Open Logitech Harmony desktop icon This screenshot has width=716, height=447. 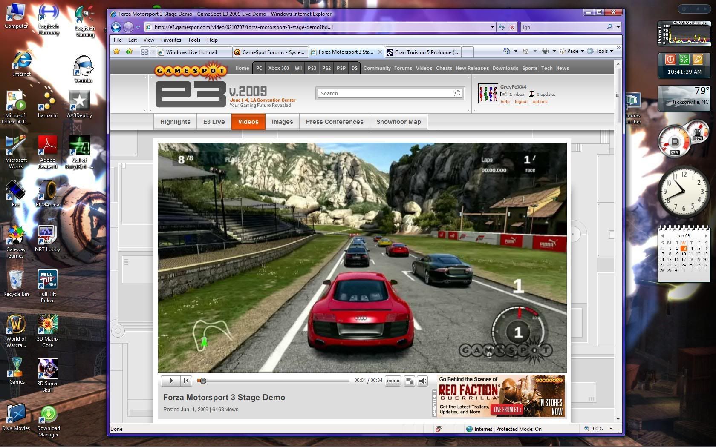click(48, 20)
